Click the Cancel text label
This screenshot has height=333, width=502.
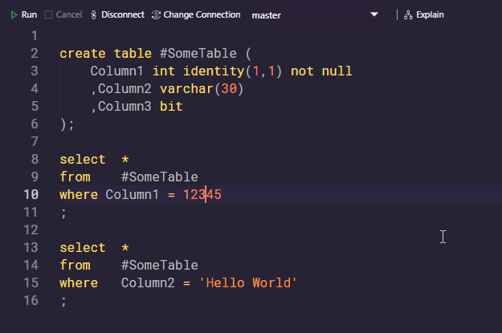click(69, 14)
